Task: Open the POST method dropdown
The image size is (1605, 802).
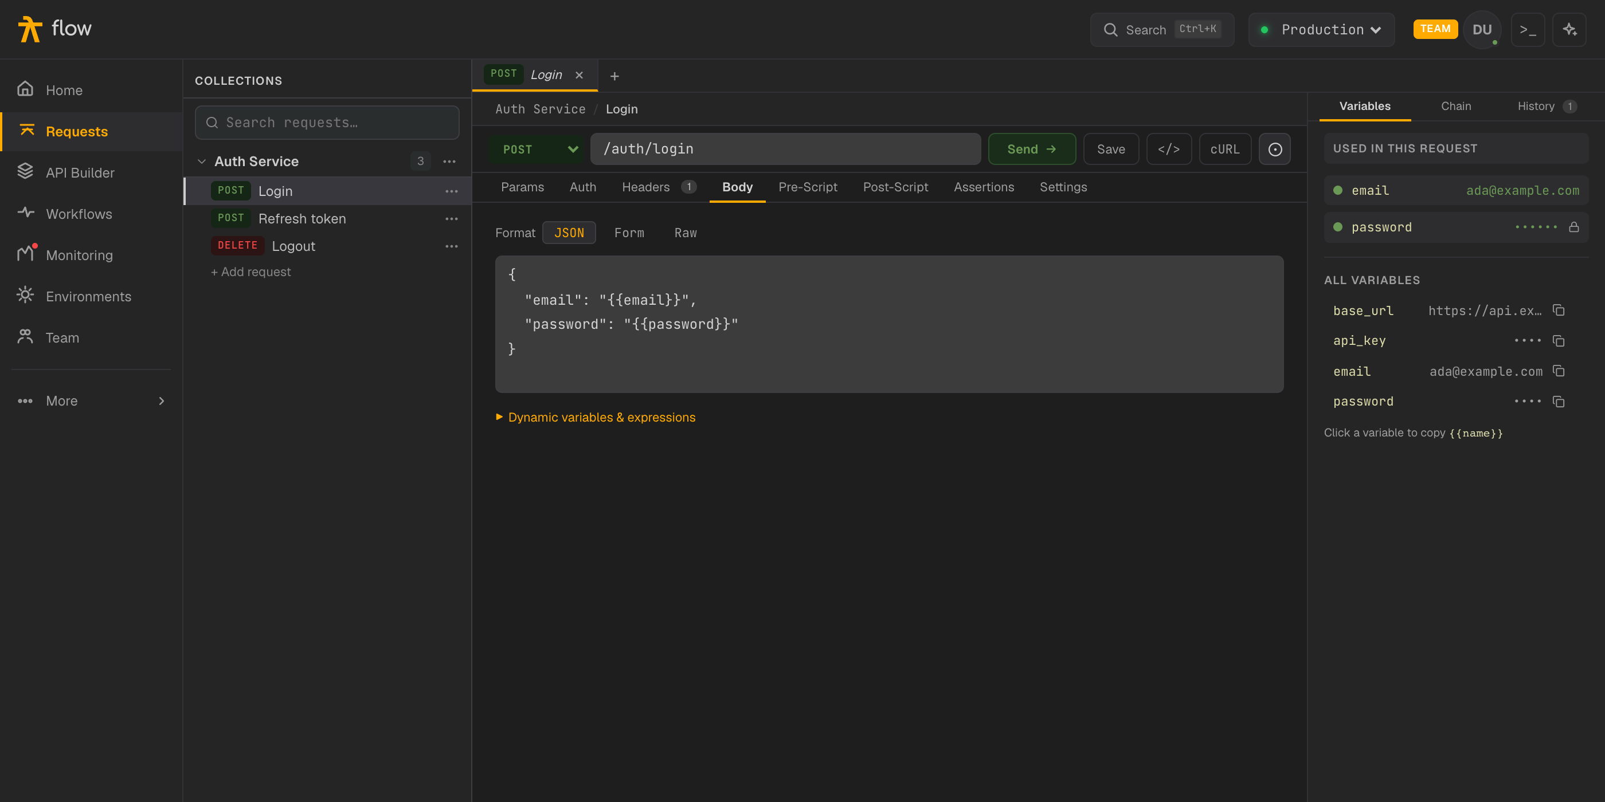Action: [x=537, y=150]
